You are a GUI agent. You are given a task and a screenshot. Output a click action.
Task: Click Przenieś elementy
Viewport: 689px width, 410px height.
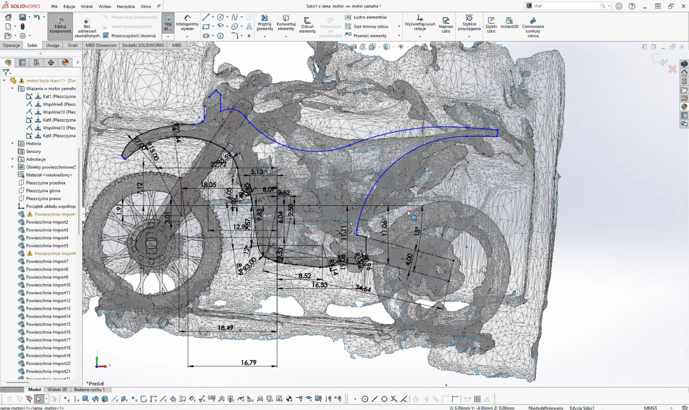[x=366, y=36]
